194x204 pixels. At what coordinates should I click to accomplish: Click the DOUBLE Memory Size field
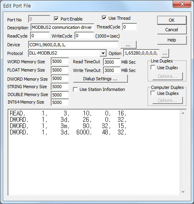60,95
